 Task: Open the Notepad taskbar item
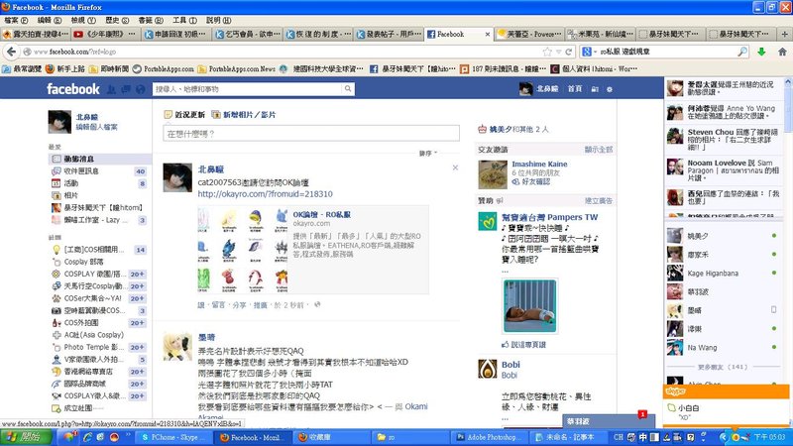tap(569, 437)
